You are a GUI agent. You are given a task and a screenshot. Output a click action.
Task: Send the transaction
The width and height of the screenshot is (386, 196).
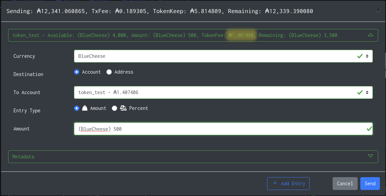[370, 184]
